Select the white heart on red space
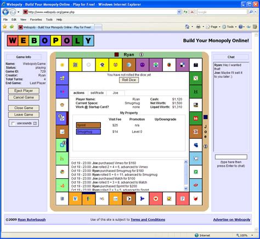 (x=156, y=198)
